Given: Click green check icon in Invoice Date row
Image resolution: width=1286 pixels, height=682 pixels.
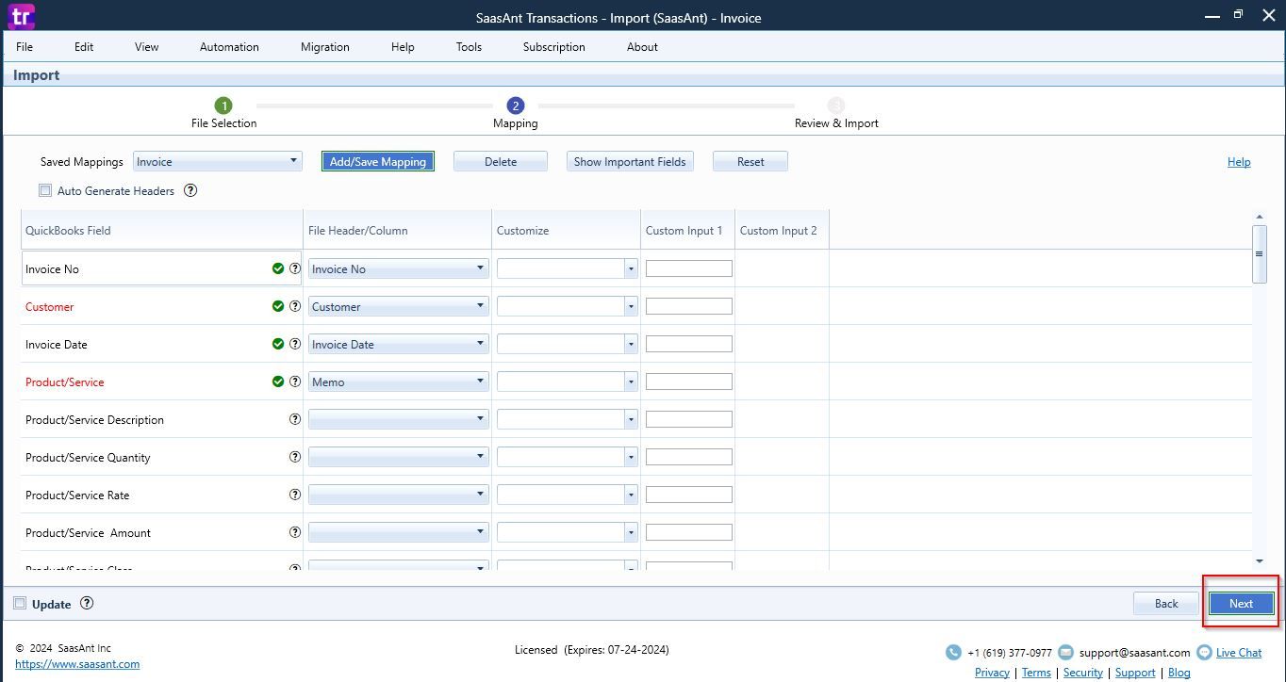Looking at the screenshot, I should pyautogui.click(x=278, y=344).
